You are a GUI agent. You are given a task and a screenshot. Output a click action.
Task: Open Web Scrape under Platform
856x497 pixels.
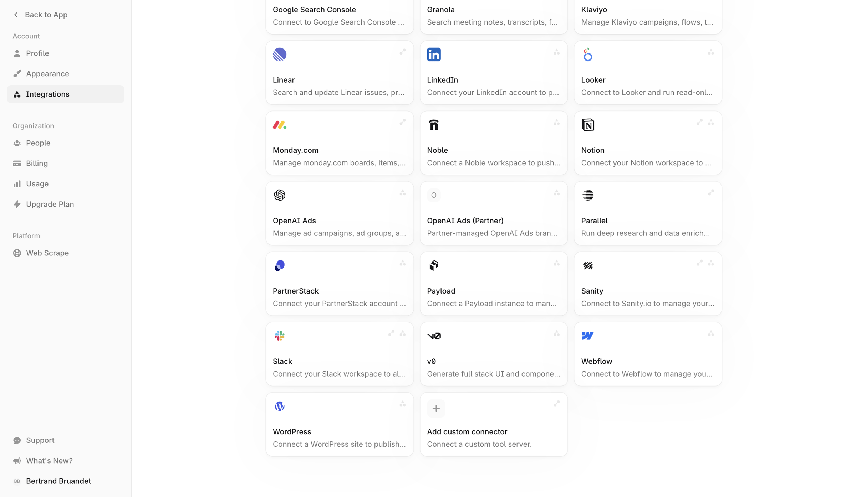pos(66,253)
